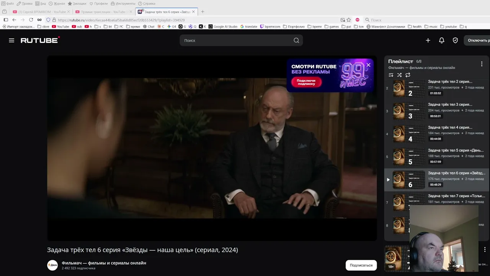This screenshot has width=490, height=276.
Task: Click the infinity mask icon in toolbar
Action: pos(39,20)
